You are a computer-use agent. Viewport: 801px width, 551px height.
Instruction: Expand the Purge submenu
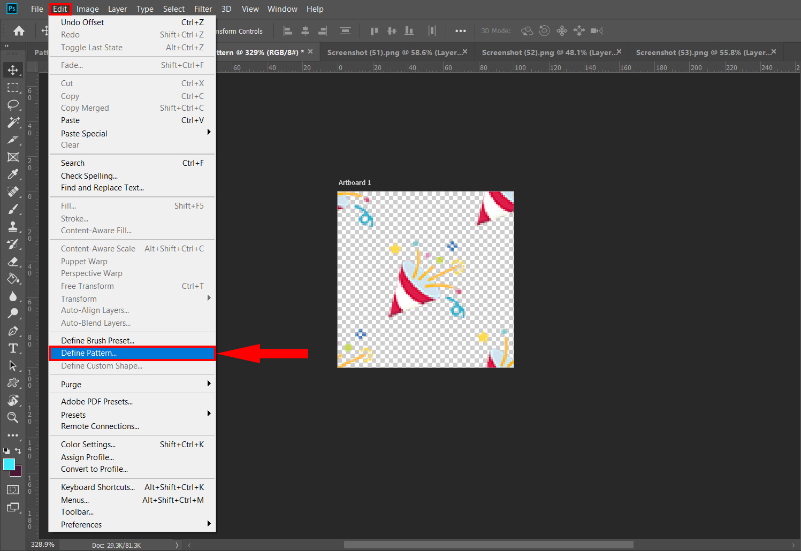tap(132, 384)
